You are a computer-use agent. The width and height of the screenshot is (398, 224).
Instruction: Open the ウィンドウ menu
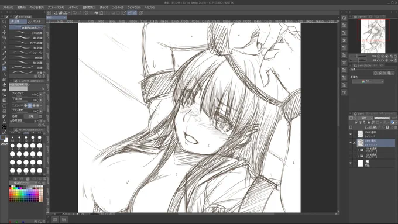134,8
